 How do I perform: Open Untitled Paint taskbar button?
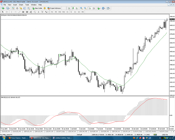tap(62, 138)
